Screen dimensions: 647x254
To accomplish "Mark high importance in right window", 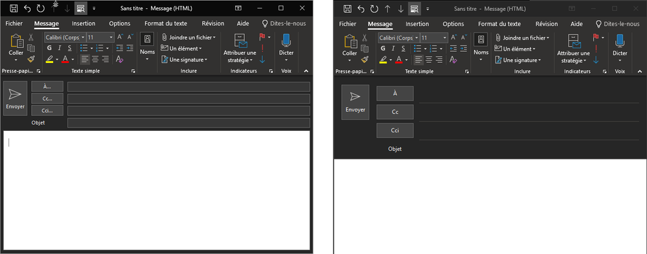I will (x=596, y=49).
